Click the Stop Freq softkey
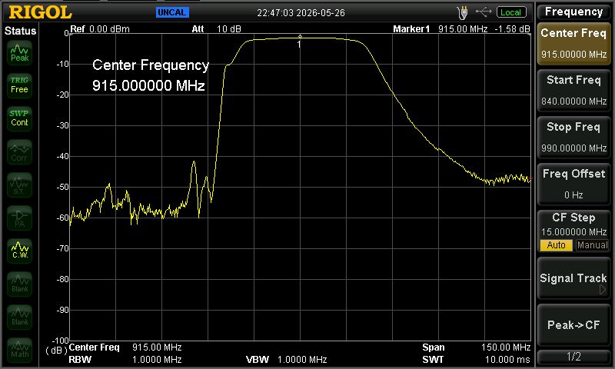This screenshot has width=615, height=369. click(573, 138)
